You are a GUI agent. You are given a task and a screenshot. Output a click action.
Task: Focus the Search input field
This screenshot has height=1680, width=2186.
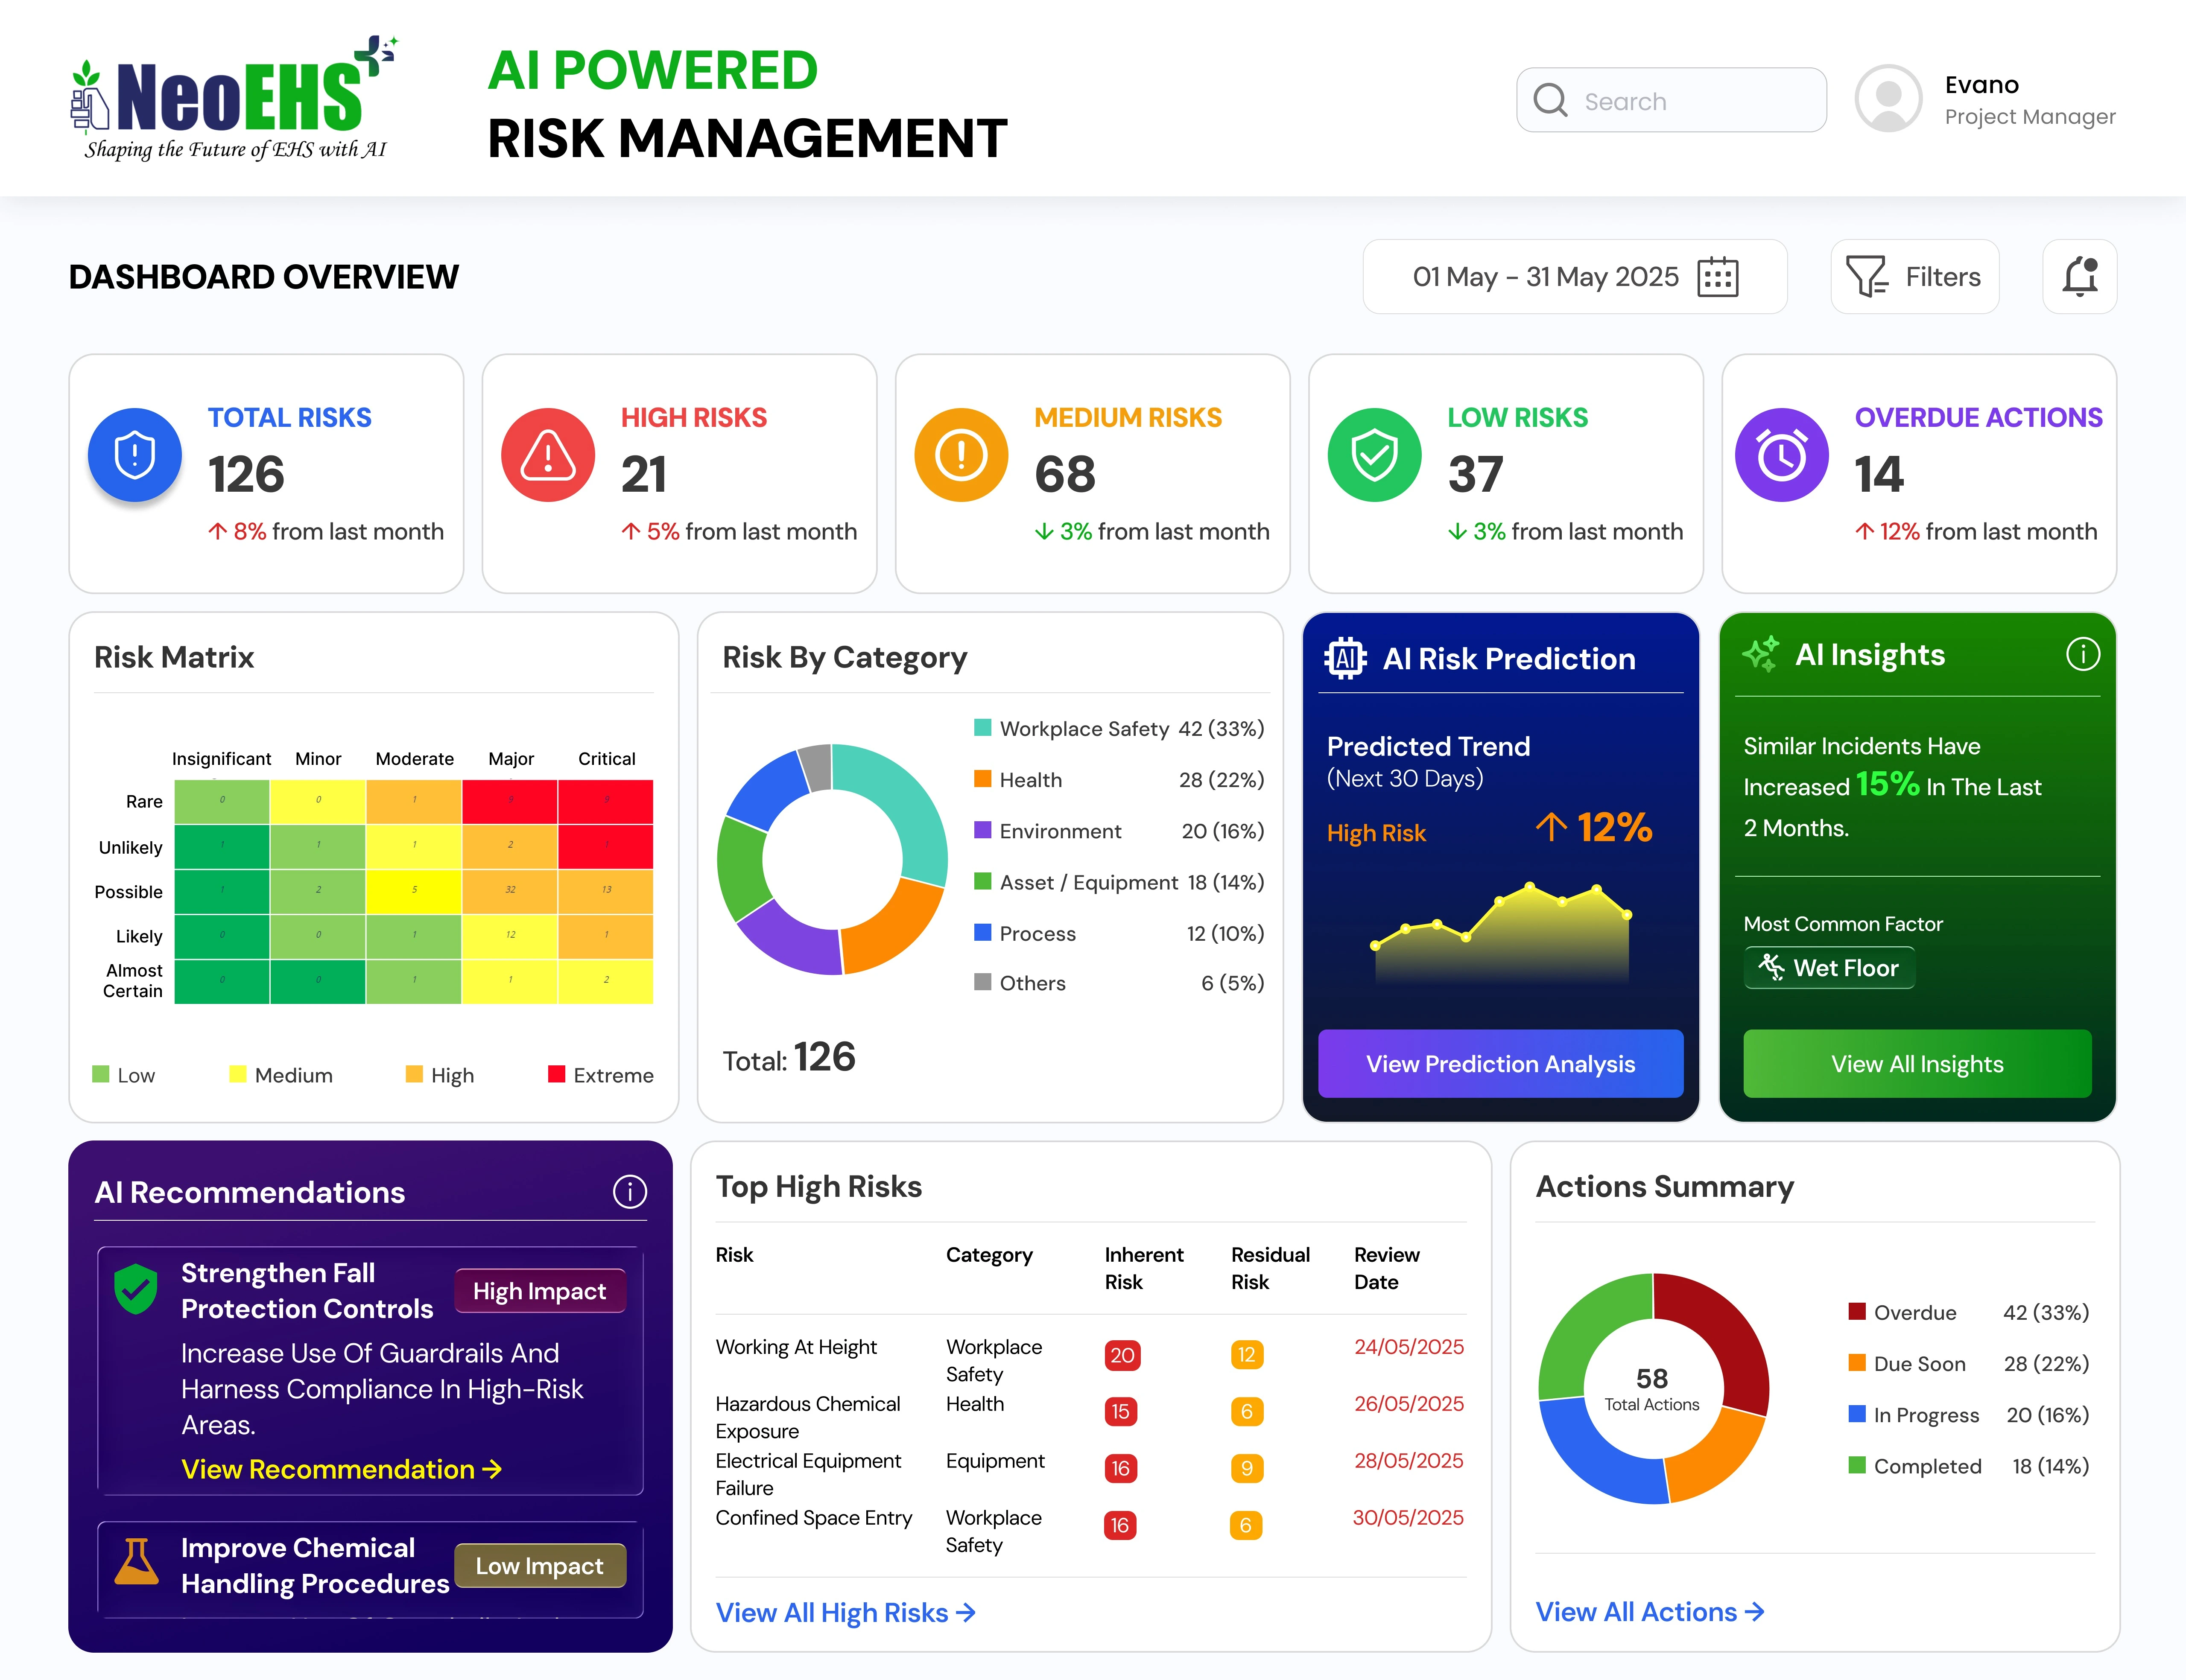pyautogui.click(x=1671, y=100)
